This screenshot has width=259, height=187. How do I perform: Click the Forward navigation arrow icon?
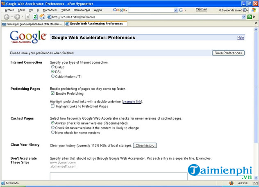click(17, 17)
